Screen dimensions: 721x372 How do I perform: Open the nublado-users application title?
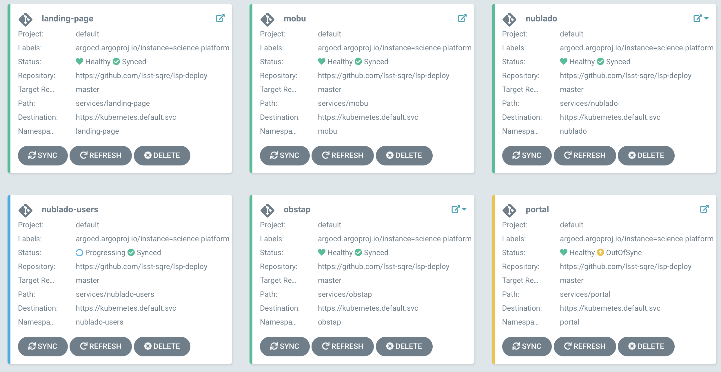[x=70, y=209]
